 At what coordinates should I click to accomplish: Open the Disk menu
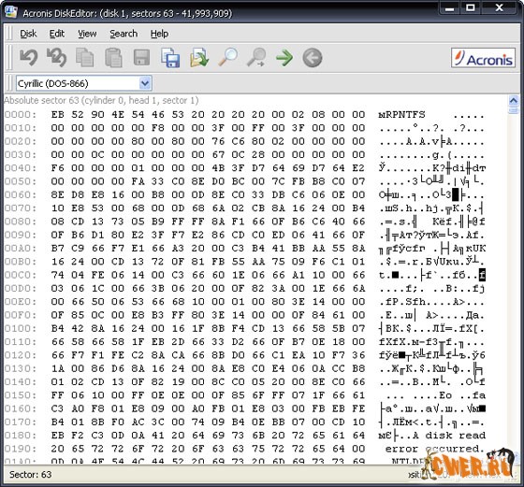tap(28, 34)
